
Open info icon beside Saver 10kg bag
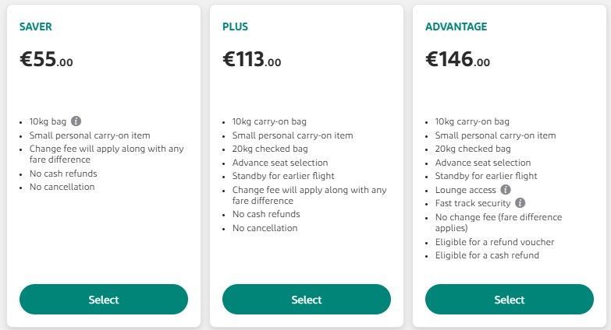point(76,121)
